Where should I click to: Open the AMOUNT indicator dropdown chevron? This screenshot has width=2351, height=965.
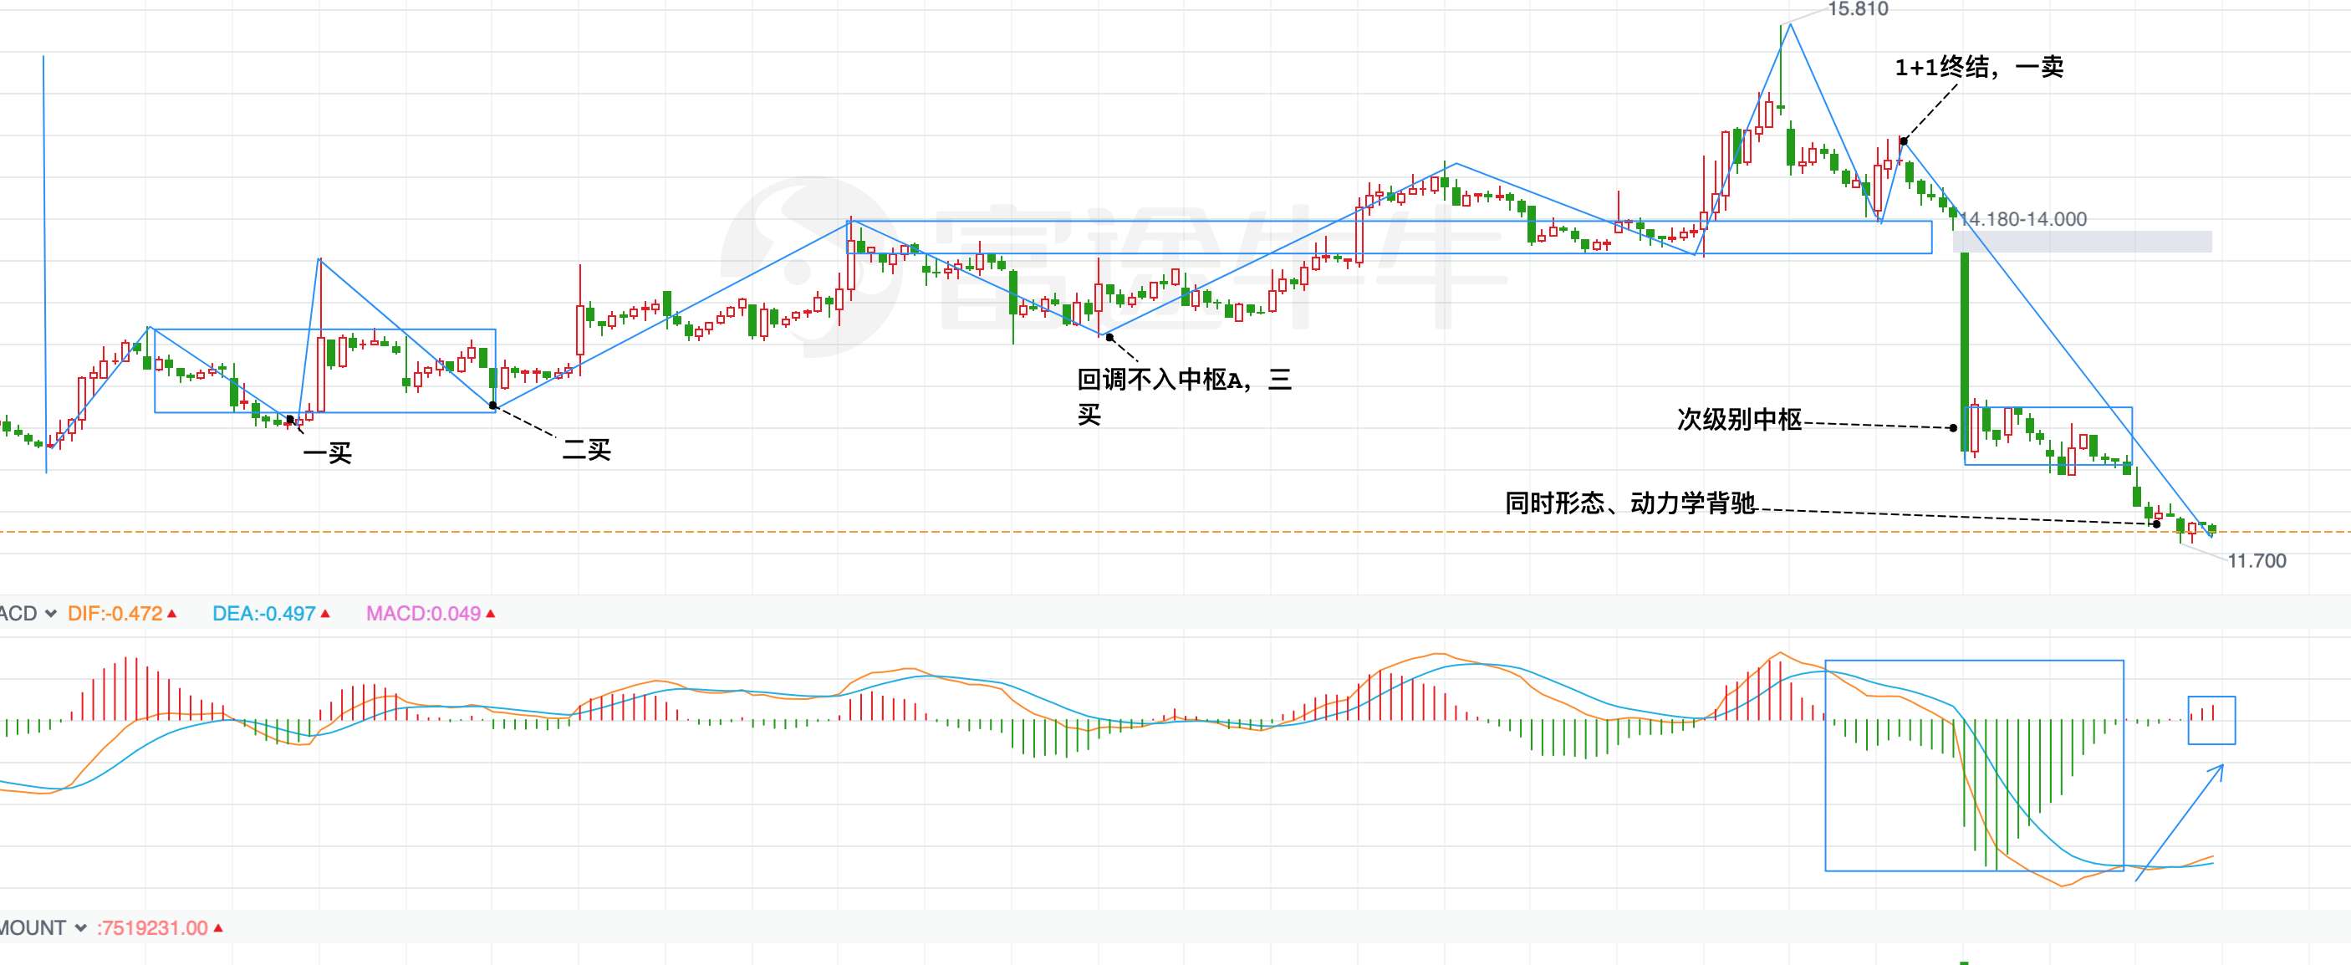tap(80, 928)
